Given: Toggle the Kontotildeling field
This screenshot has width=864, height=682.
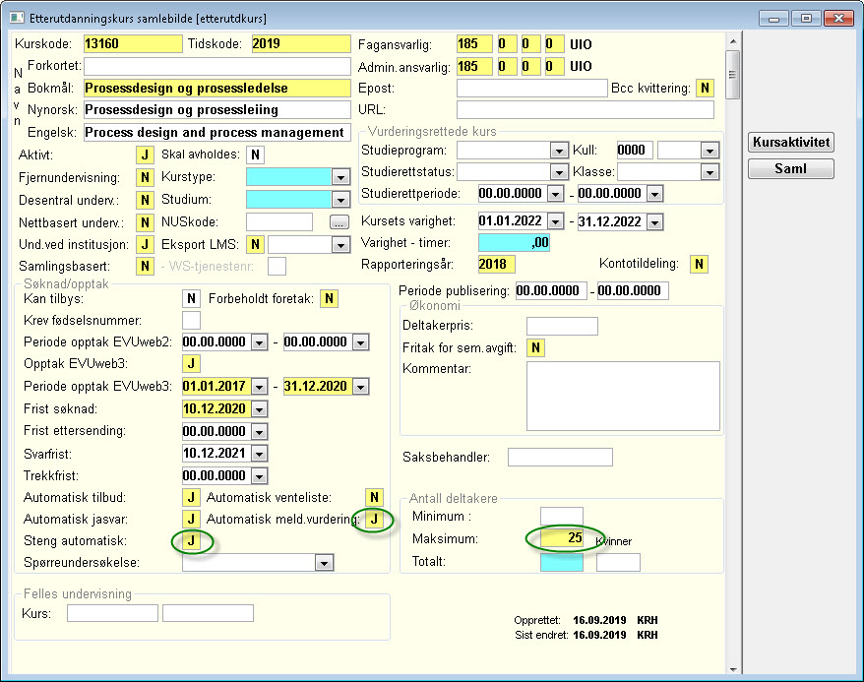Looking at the screenshot, I should 700,264.
